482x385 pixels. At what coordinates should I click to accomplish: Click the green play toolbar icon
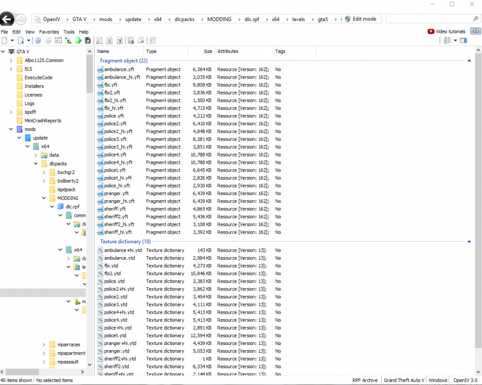click(79, 41)
